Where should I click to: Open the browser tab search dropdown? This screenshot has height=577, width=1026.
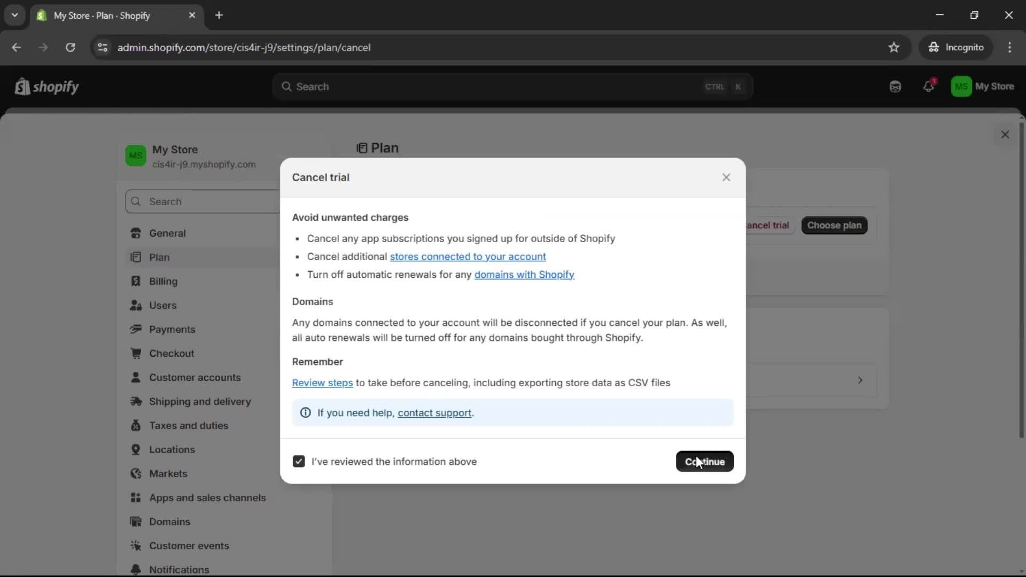pyautogui.click(x=15, y=15)
